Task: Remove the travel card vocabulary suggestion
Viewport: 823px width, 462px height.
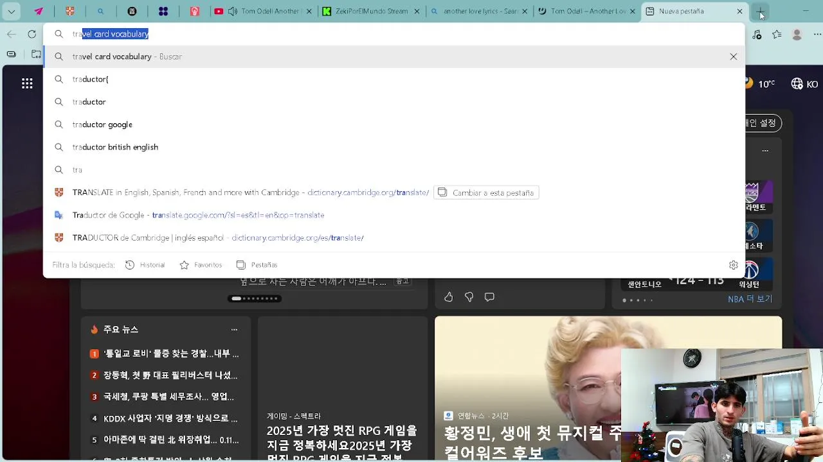Action: point(733,56)
